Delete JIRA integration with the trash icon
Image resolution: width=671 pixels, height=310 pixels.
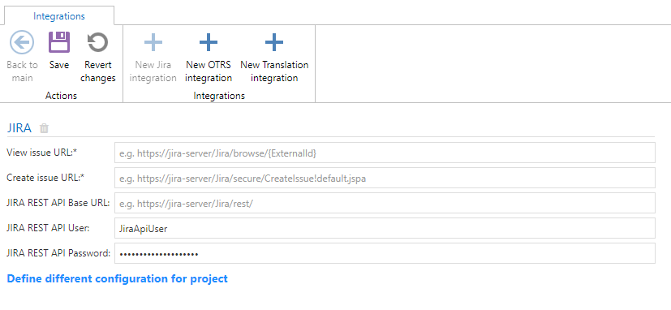coord(44,128)
